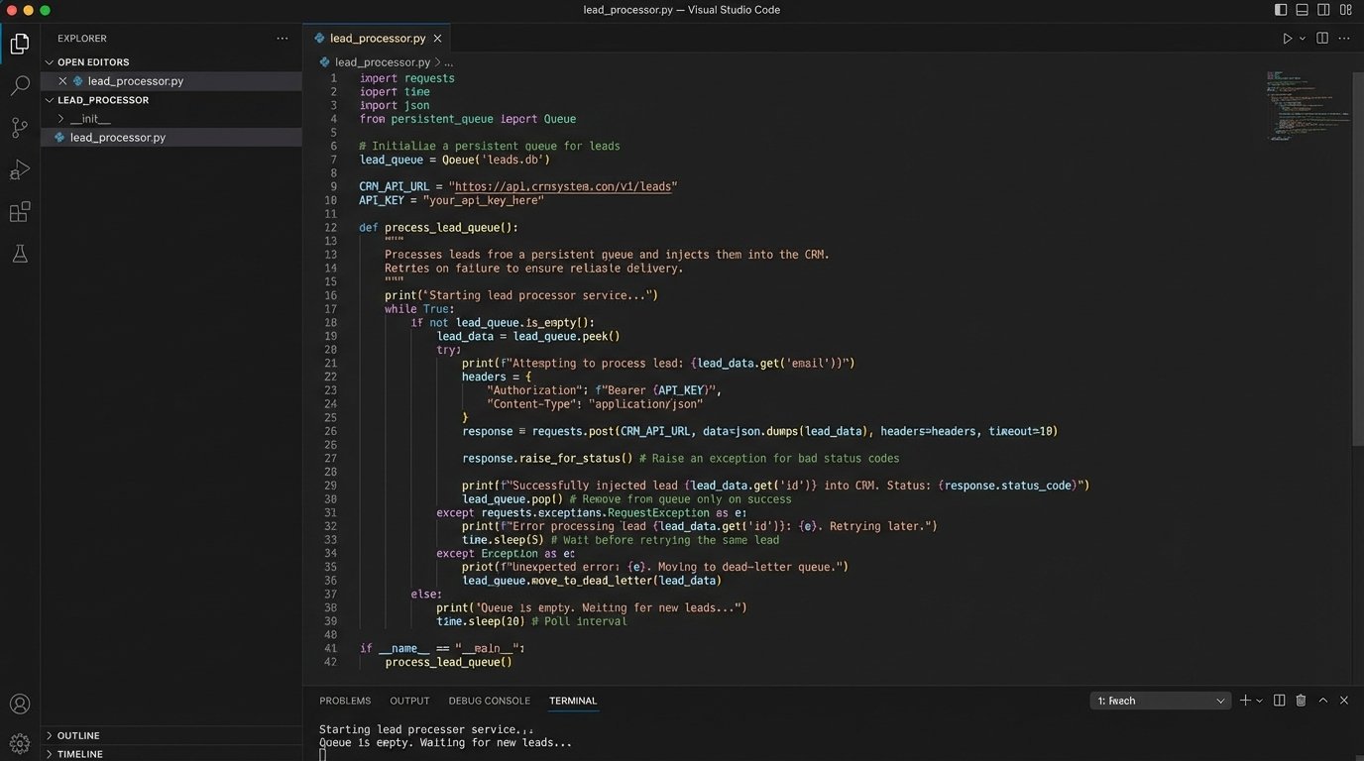Open Manage settings gear icon
Screen dimensions: 1364x761
[19, 743]
